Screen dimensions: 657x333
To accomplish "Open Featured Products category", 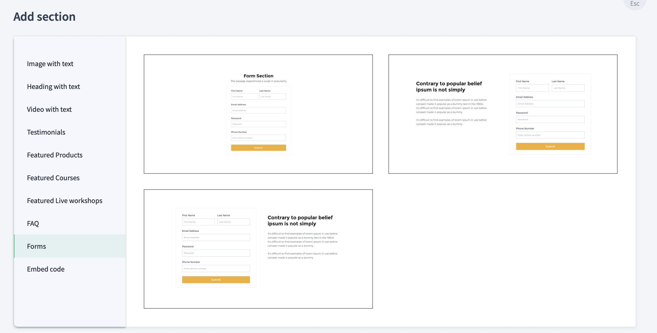I will (x=55, y=155).
